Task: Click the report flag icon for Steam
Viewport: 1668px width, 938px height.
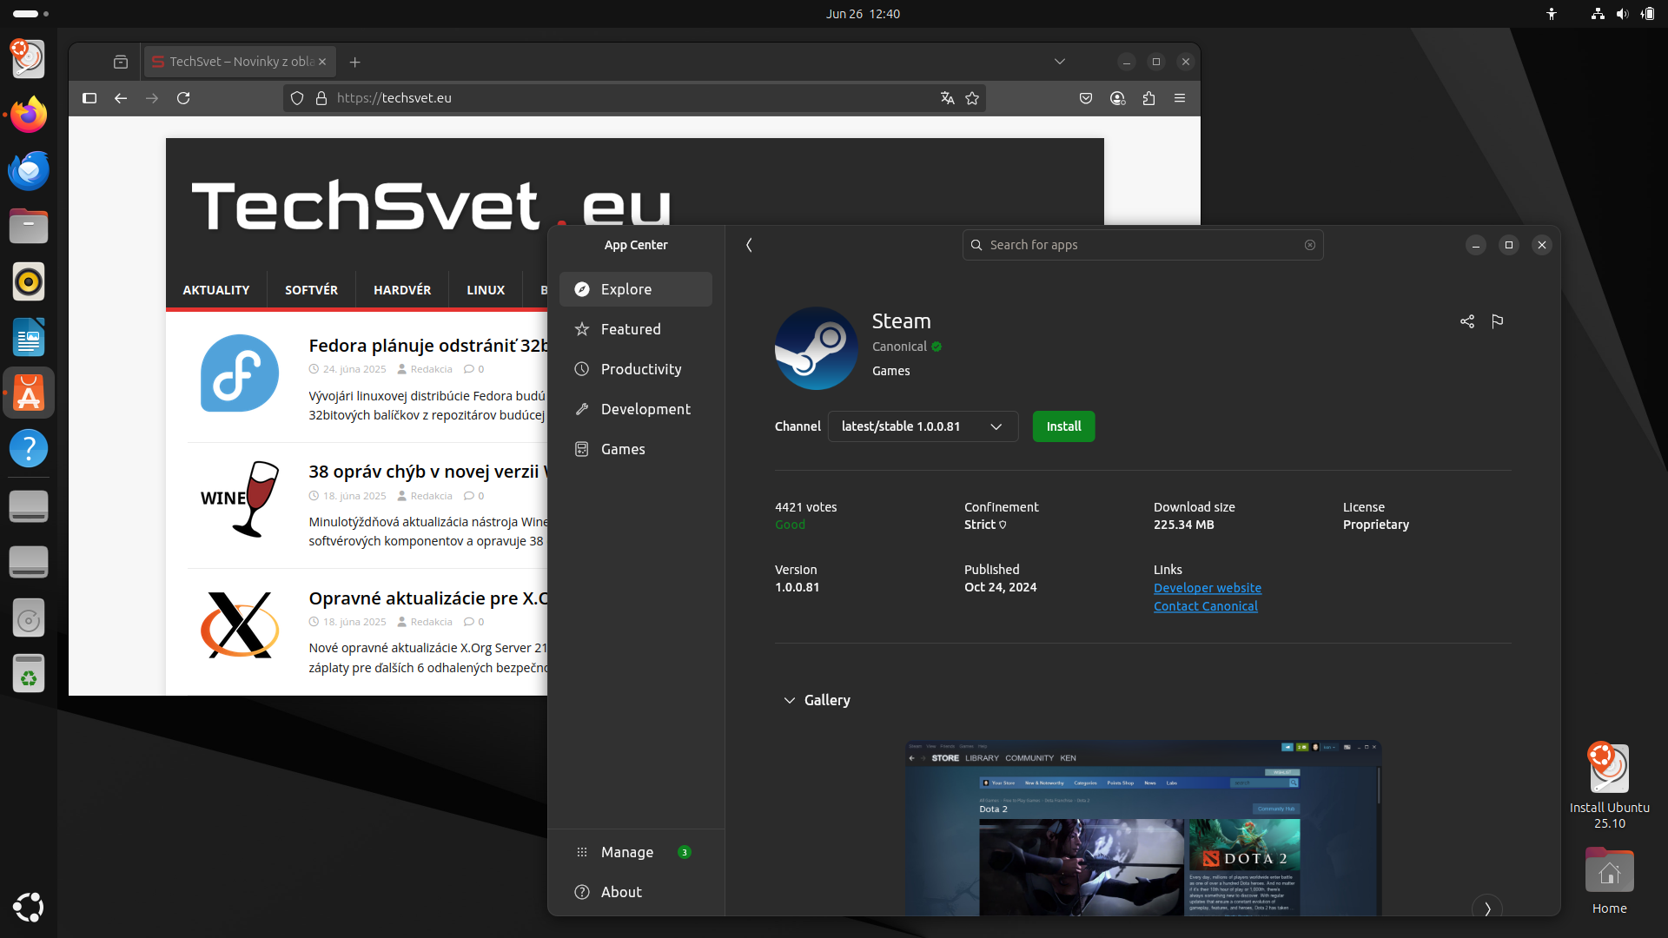Action: 1497,321
